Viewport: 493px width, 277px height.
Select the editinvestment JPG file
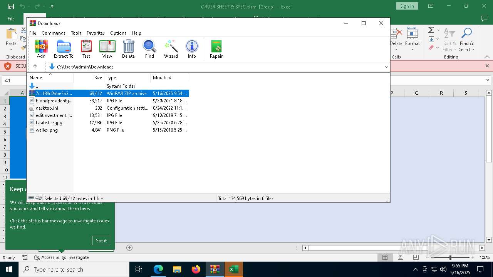108,115
